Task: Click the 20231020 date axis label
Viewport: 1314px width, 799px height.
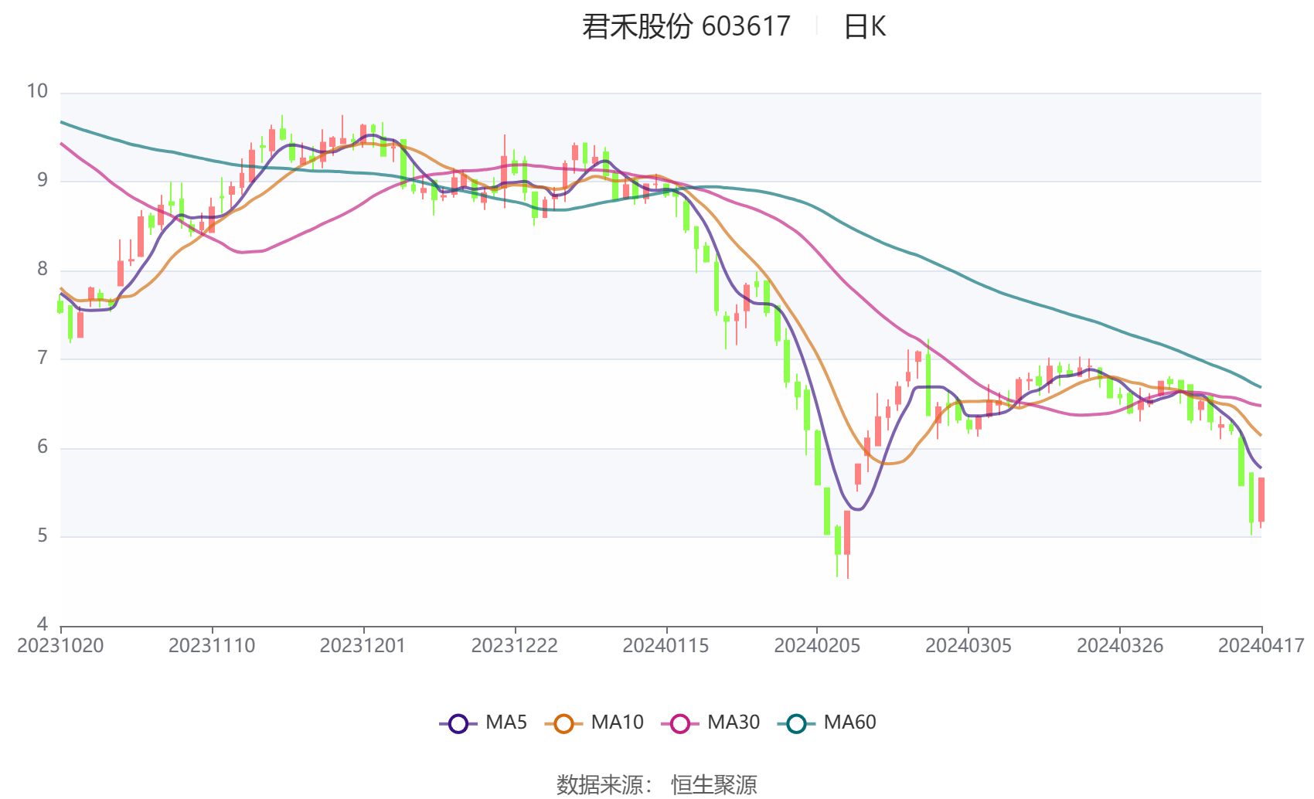Action: tap(60, 646)
